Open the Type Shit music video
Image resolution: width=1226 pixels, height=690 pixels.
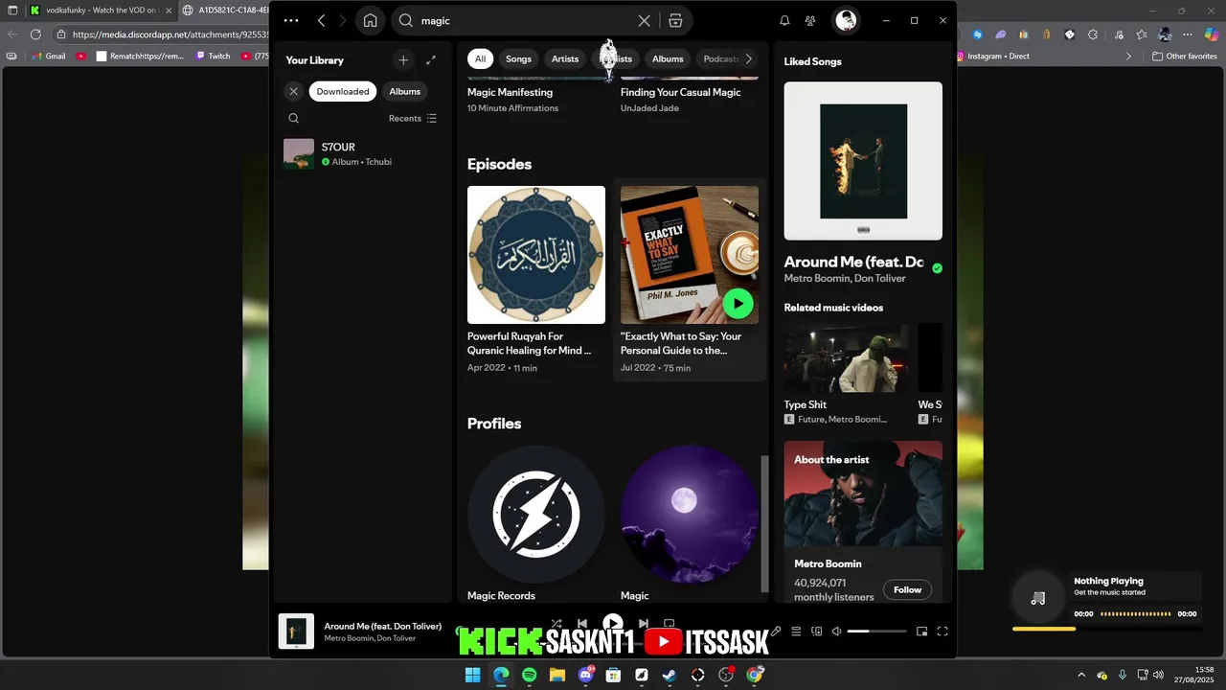[x=847, y=357]
